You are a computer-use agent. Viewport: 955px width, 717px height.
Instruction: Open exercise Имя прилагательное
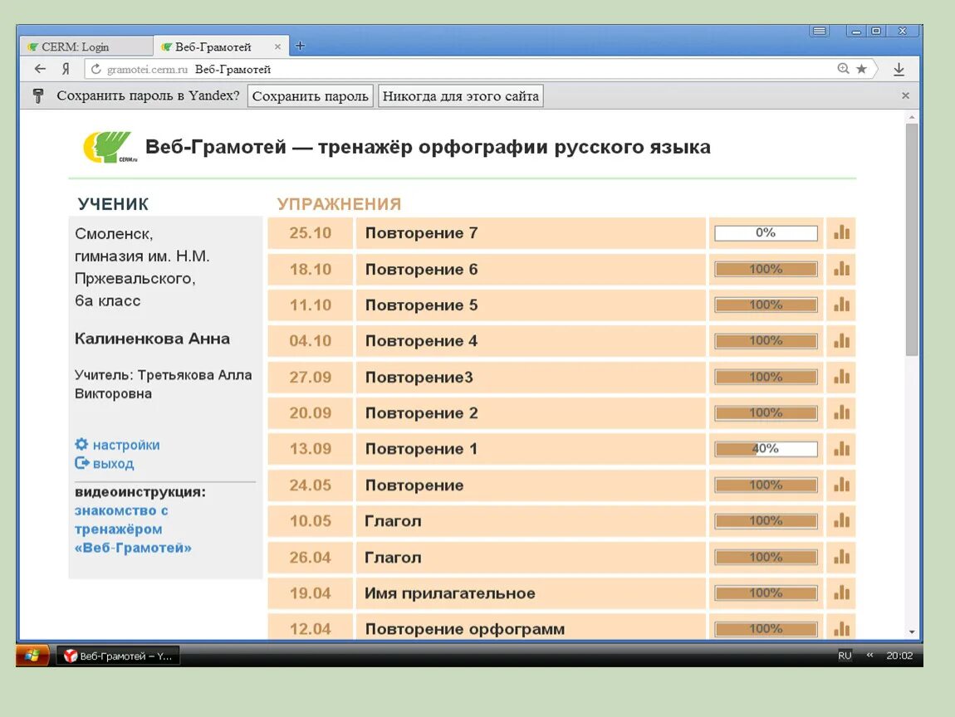450,593
